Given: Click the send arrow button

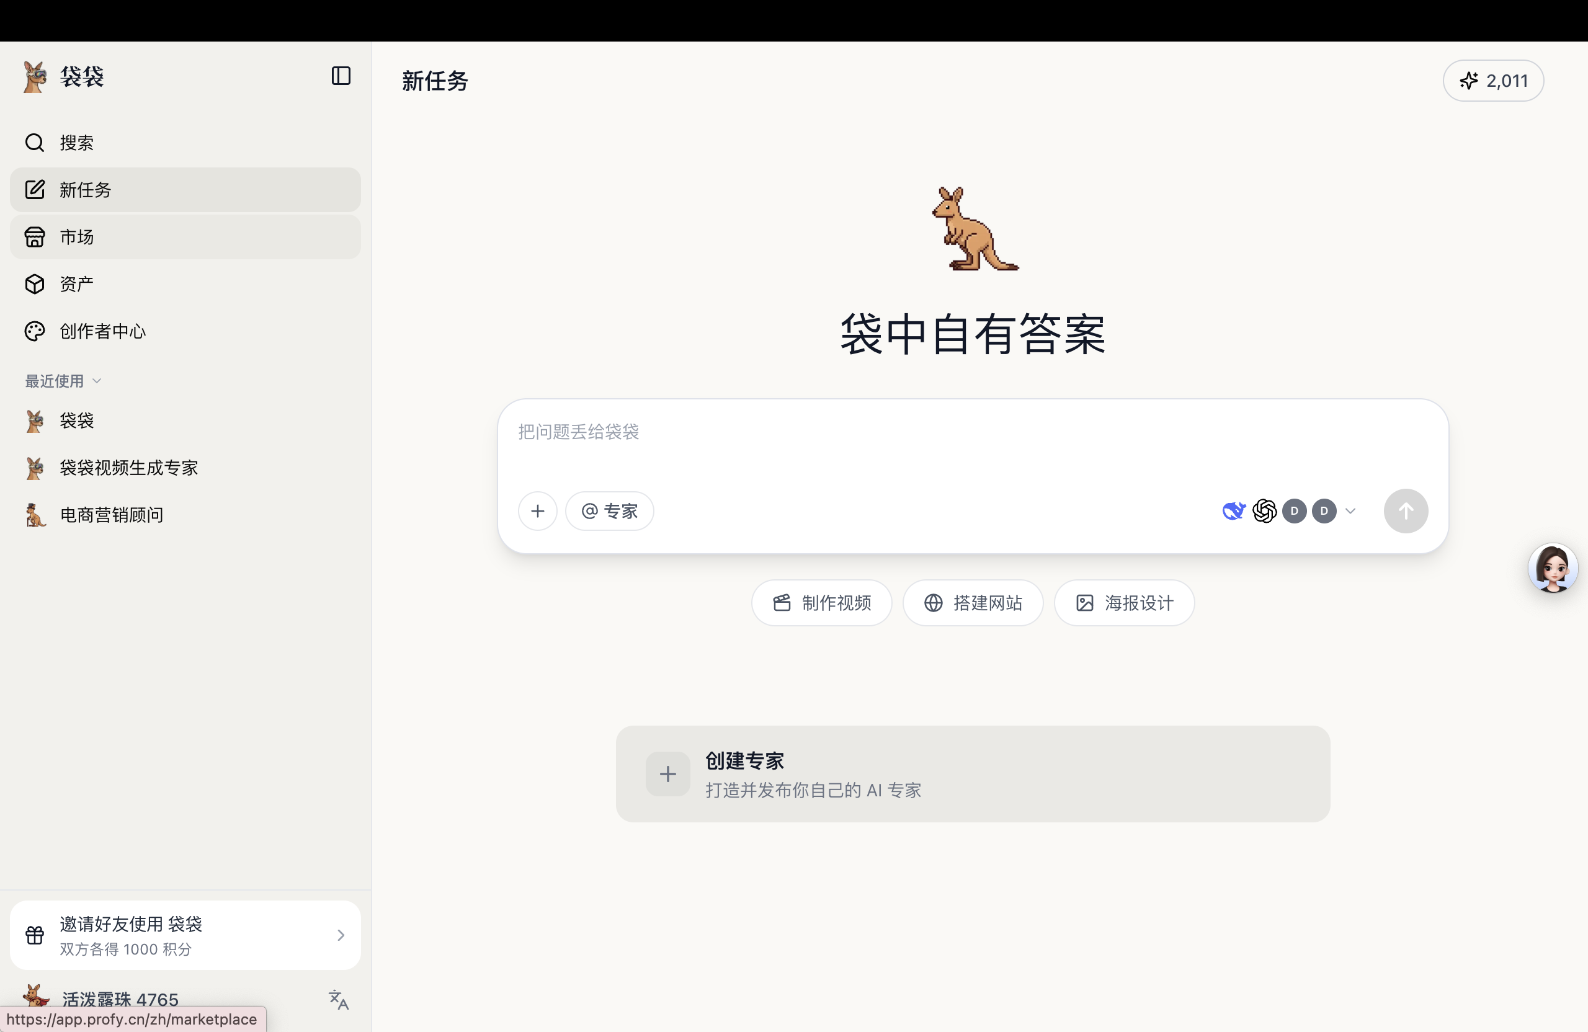Looking at the screenshot, I should (x=1406, y=512).
